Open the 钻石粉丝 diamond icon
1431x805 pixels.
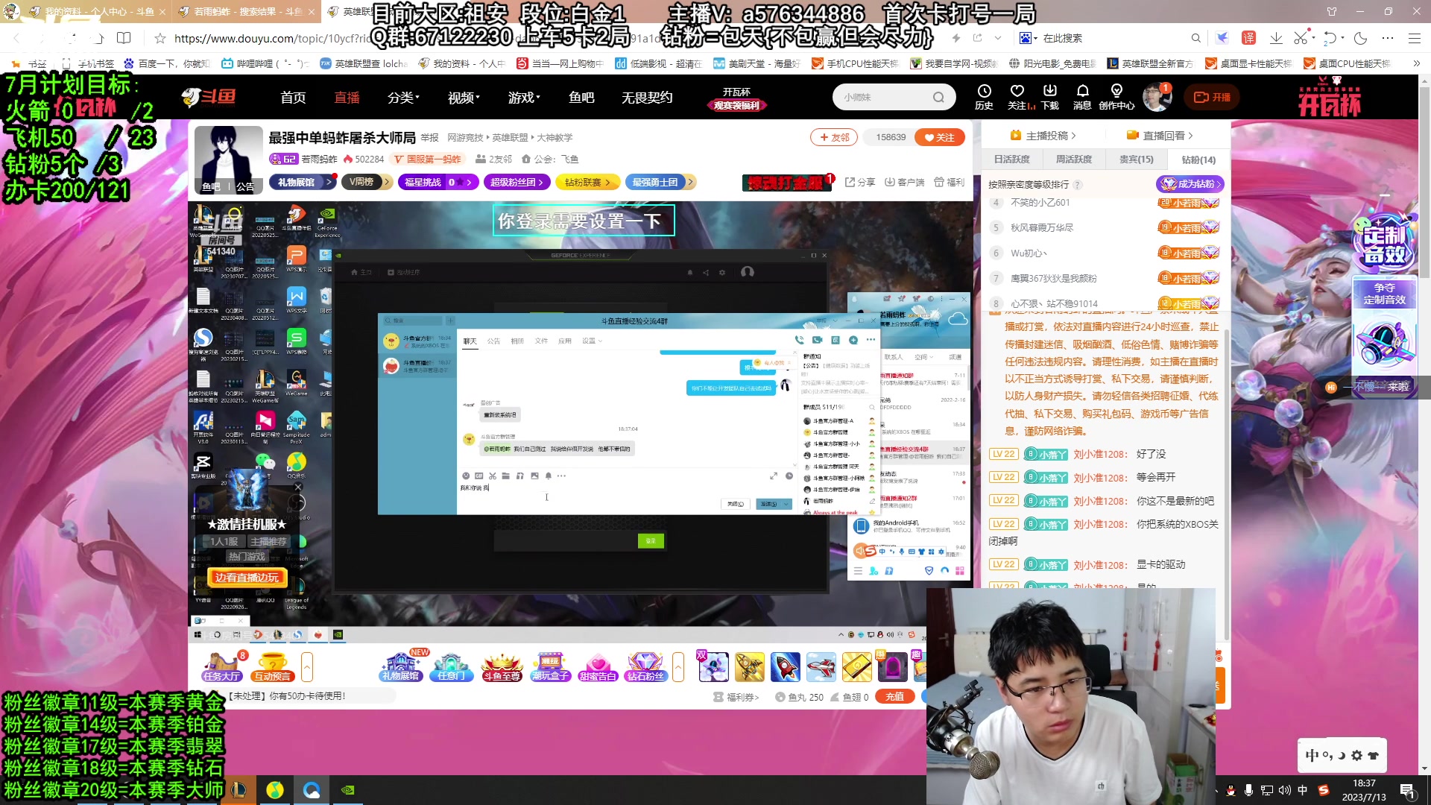[x=645, y=666]
